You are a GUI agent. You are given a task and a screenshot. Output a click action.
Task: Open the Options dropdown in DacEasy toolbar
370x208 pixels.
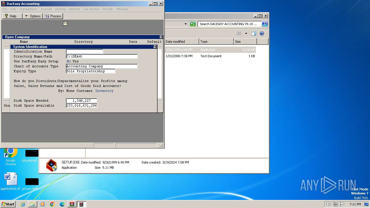pyautogui.click(x=33, y=16)
